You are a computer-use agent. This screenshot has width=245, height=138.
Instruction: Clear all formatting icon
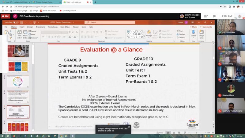(77, 32)
